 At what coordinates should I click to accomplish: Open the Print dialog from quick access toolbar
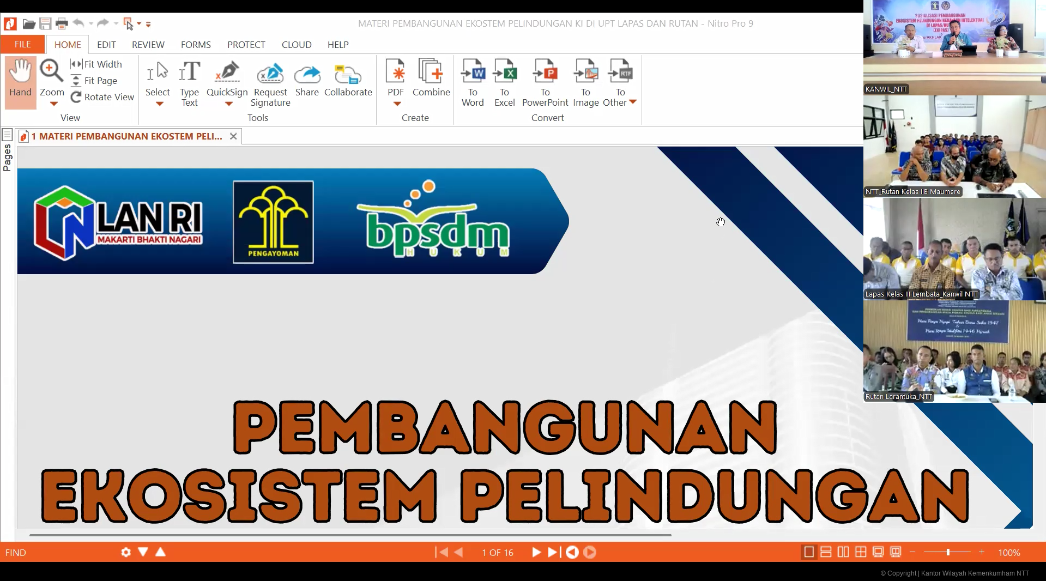pyautogui.click(x=61, y=23)
